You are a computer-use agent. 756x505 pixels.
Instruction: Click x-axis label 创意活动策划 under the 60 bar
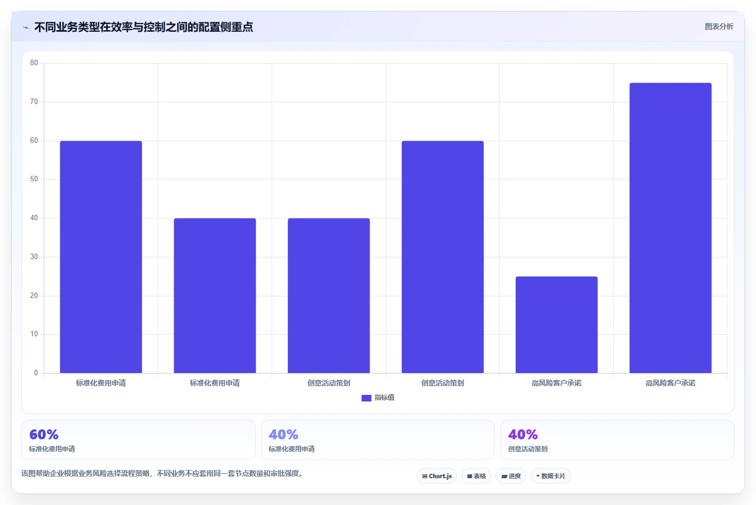click(442, 383)
